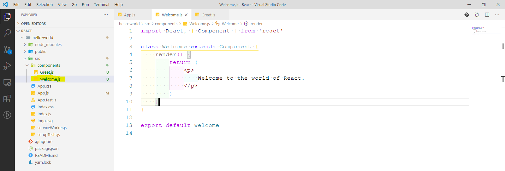Open yarn.lock file
The width and height of the screenshot is (505, 171).
64,162
